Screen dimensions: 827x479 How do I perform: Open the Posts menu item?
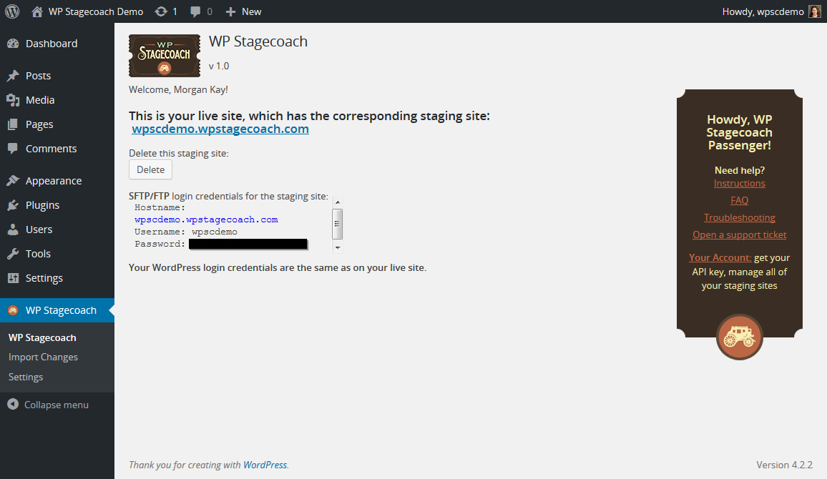(x=39, y=76)
